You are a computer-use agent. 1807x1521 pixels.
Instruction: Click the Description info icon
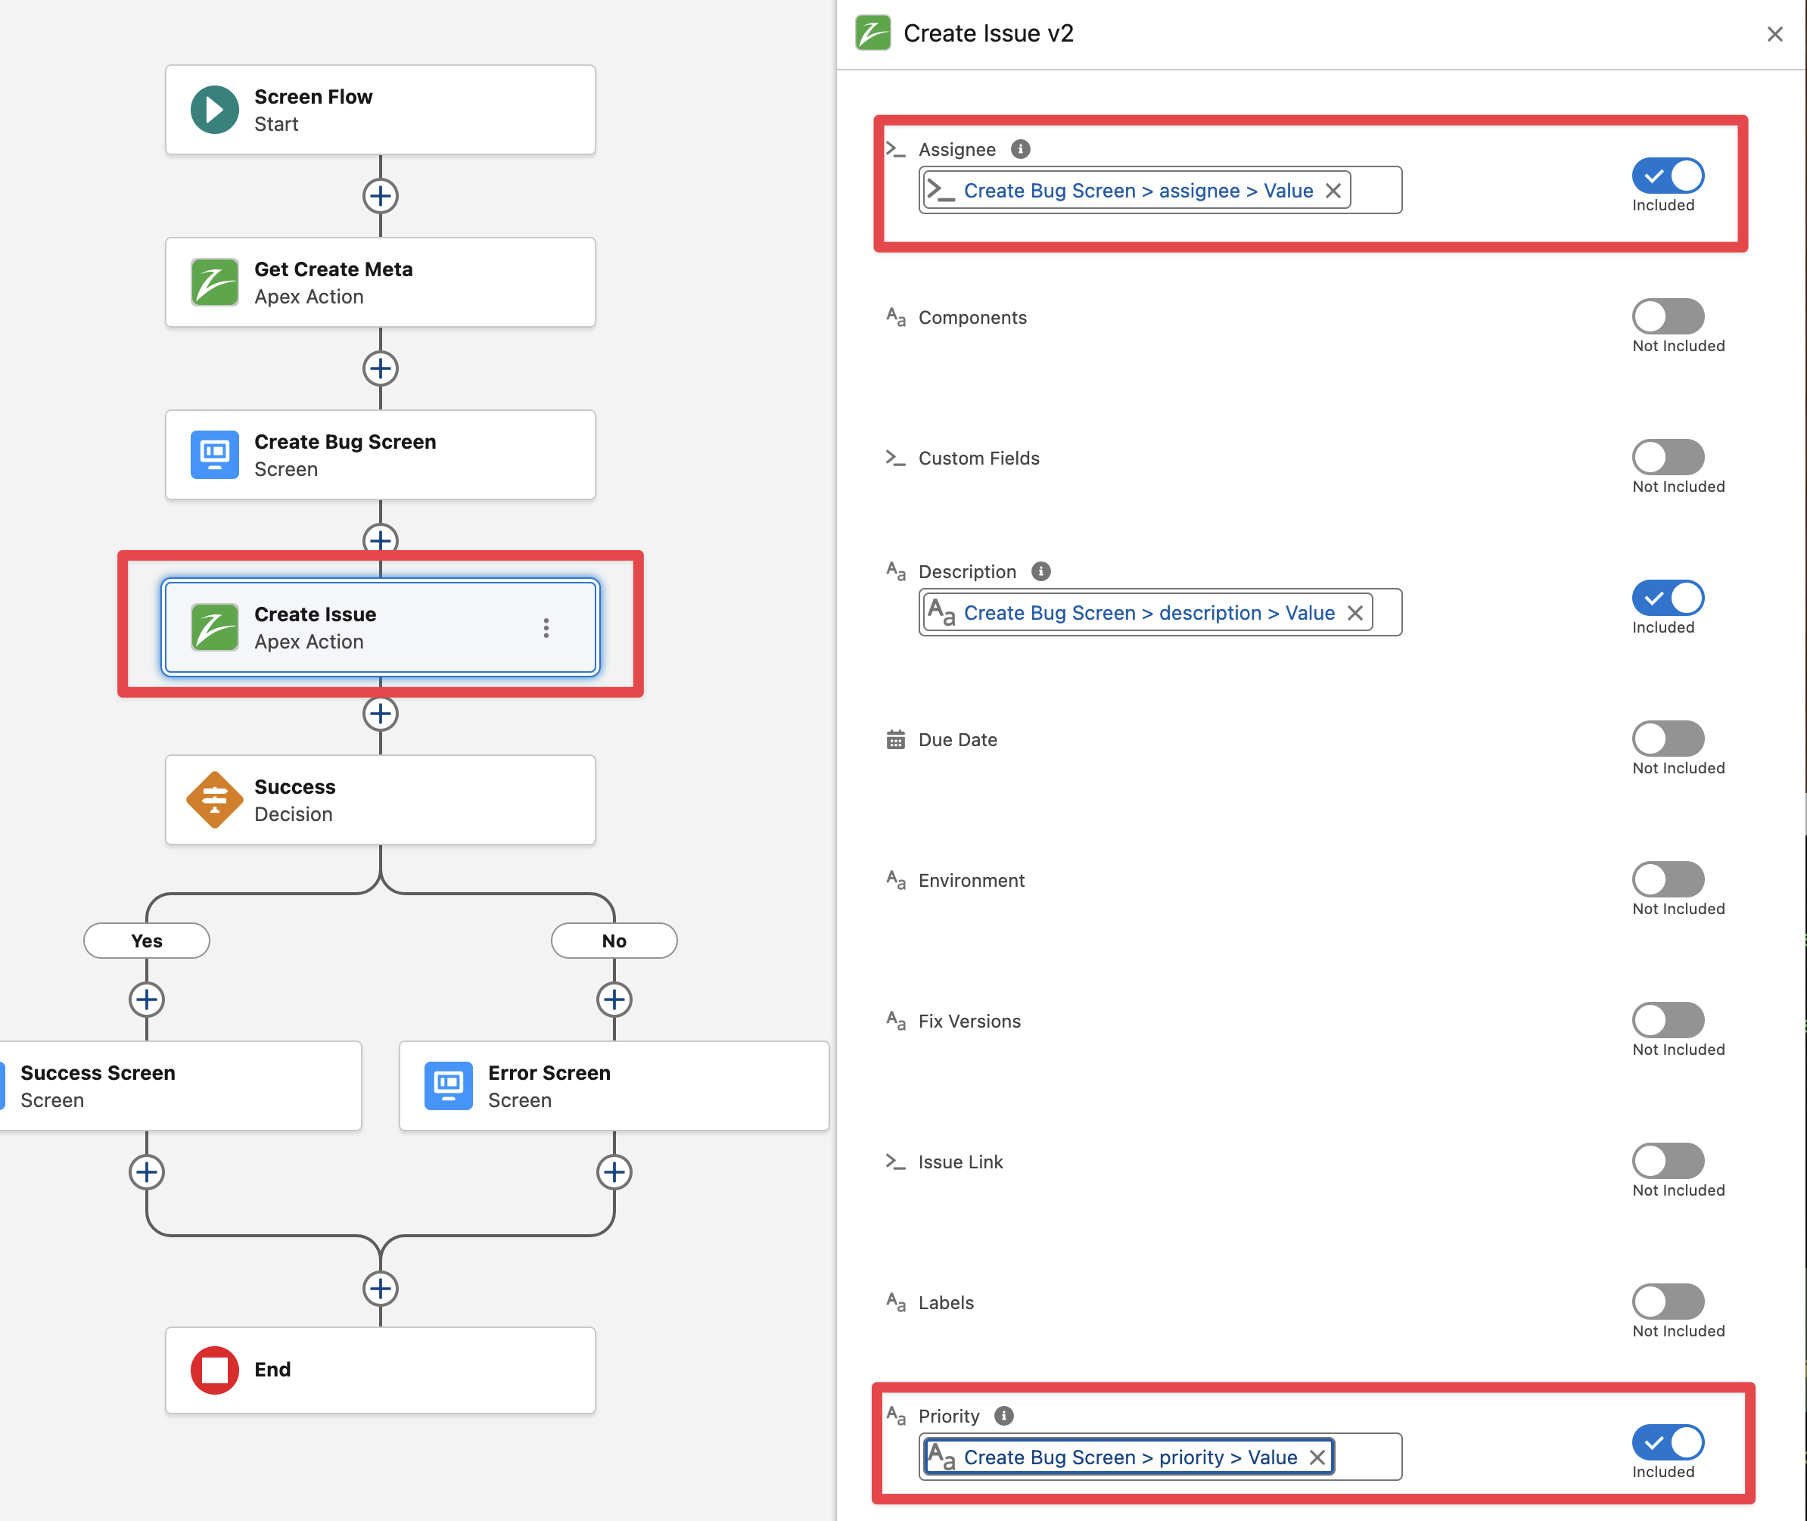(x=1041, y=571)
